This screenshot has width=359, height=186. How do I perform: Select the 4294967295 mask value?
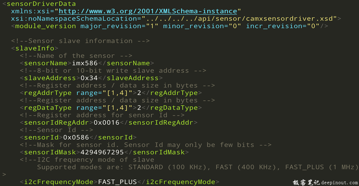click(102, 152)
